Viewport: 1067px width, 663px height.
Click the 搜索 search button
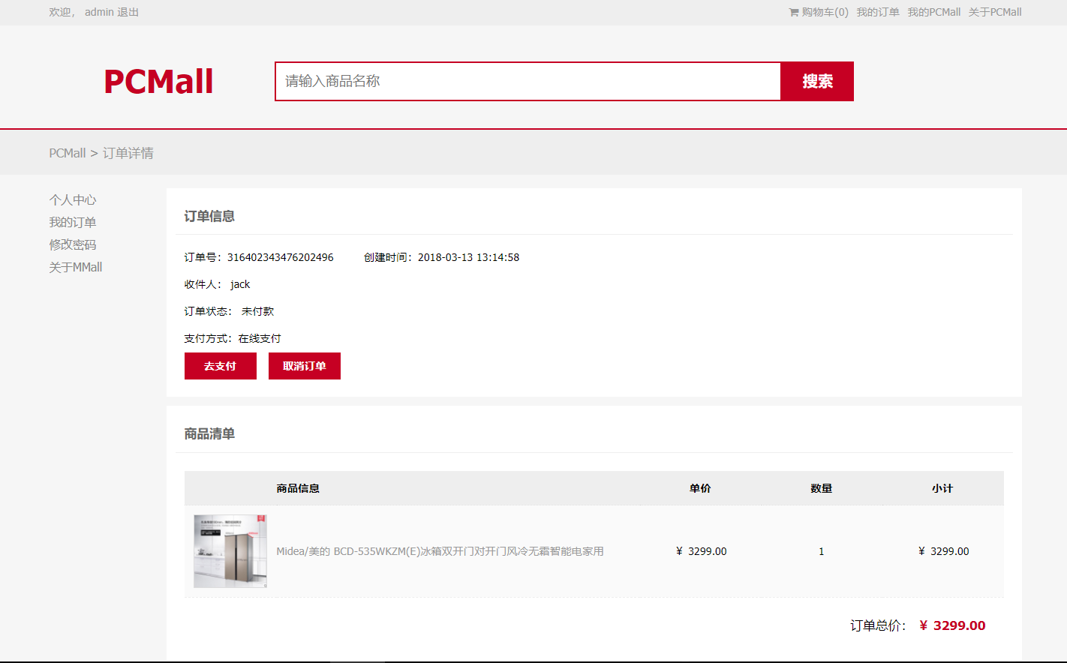pyautogui.click(x=817, y=81)
